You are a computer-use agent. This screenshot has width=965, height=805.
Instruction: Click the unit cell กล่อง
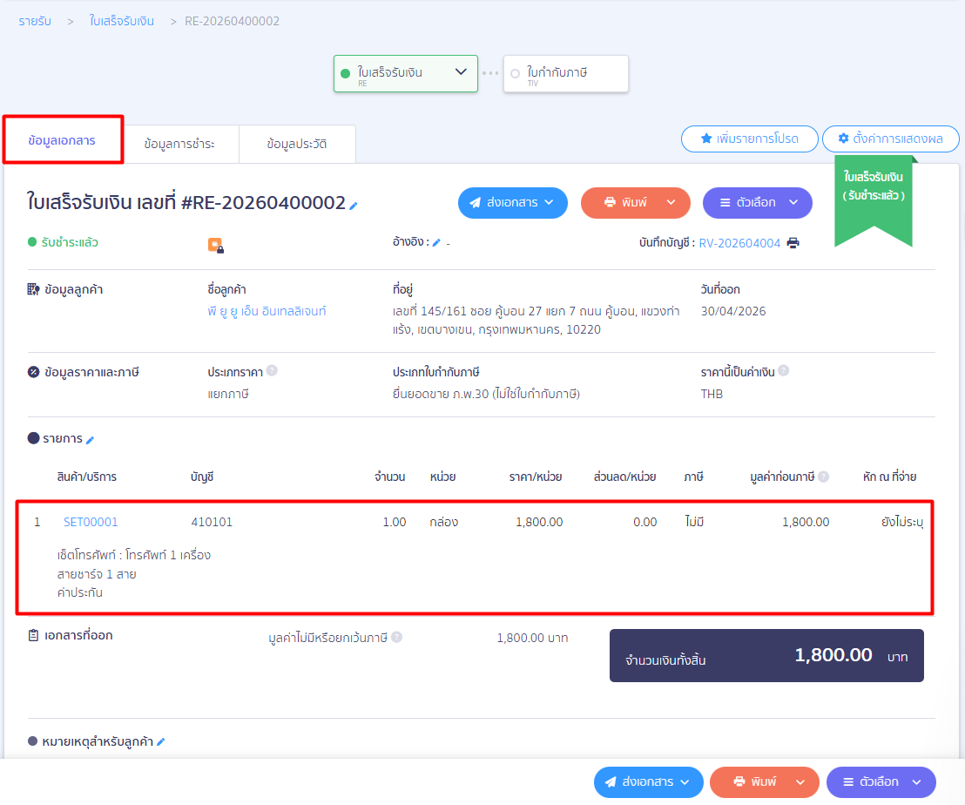click(x=443, y=522)
